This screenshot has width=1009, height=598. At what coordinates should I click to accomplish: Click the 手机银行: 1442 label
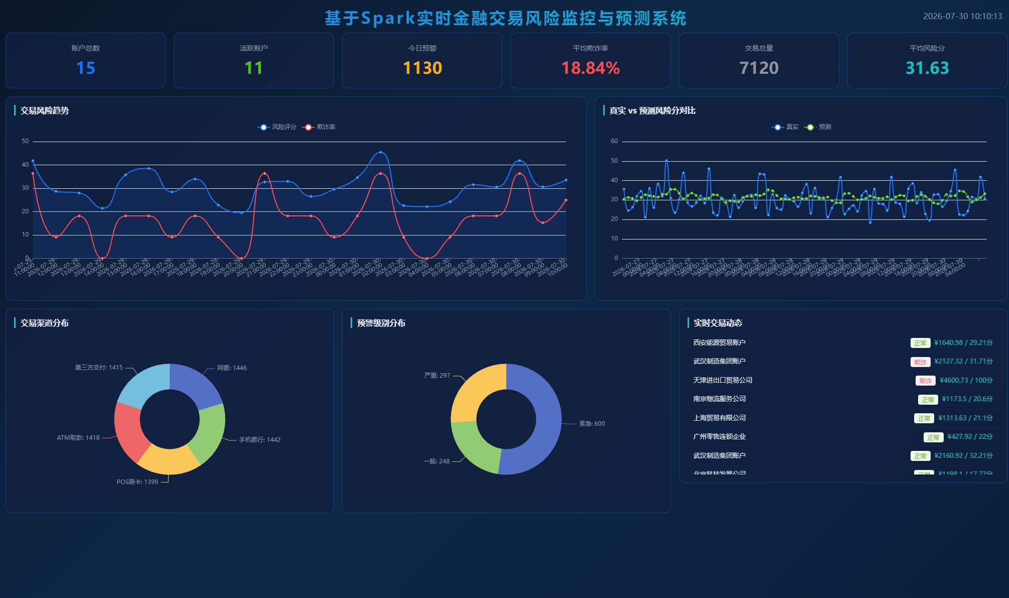(x=260, y=439)
